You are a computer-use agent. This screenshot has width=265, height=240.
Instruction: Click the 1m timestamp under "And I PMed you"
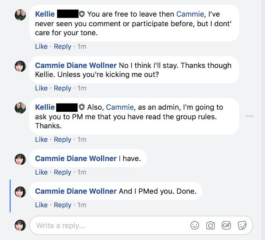[82, 205]
